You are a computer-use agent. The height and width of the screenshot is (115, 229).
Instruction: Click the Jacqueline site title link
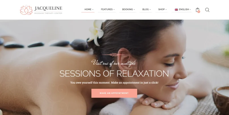48,8
